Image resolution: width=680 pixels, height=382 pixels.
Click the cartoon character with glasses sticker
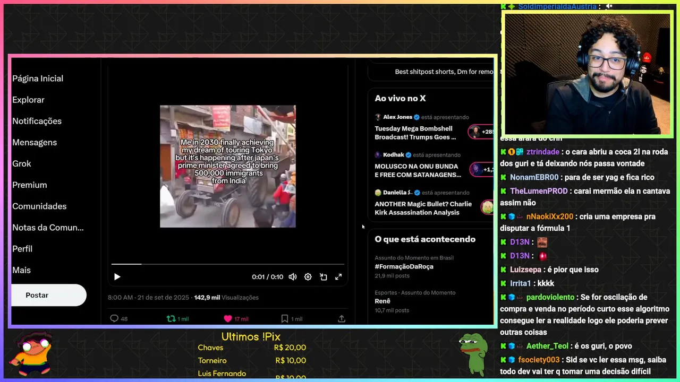point(33,353)
